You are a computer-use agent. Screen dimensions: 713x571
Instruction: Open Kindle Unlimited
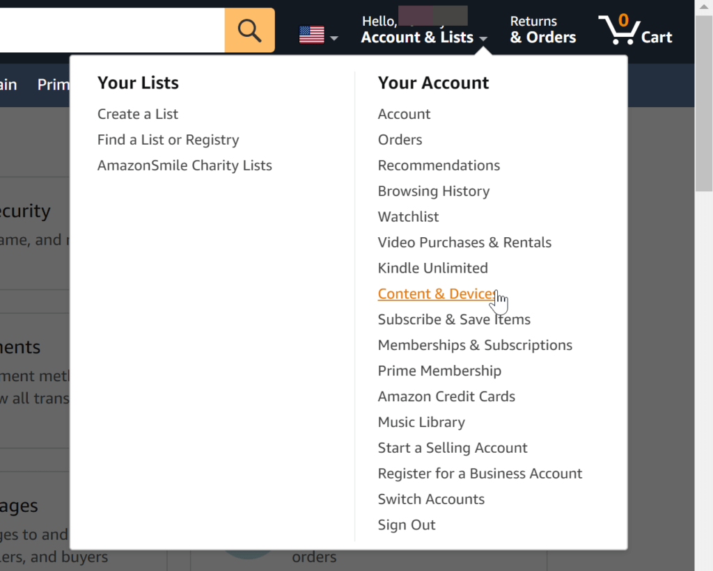[x=433, y=268]
